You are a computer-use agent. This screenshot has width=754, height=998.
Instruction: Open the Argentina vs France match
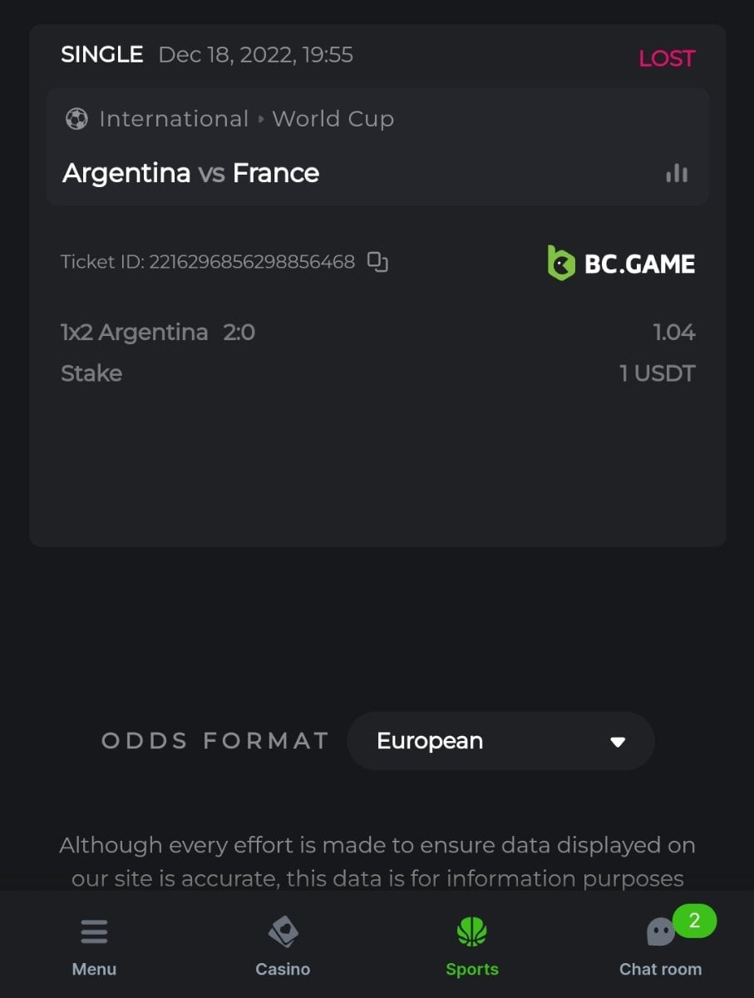191,173
